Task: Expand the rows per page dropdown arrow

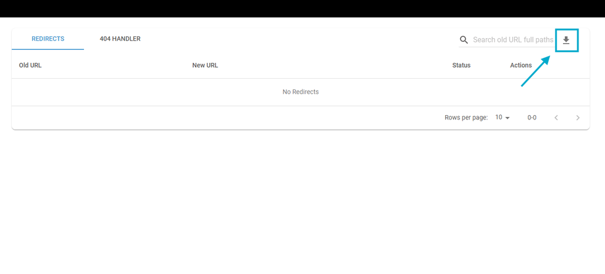Action: click(x=507, y=118)
